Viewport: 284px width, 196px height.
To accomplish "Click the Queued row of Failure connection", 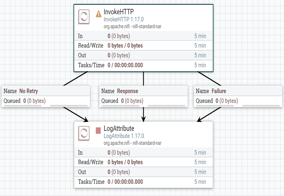I will click(x=238, y=101).
